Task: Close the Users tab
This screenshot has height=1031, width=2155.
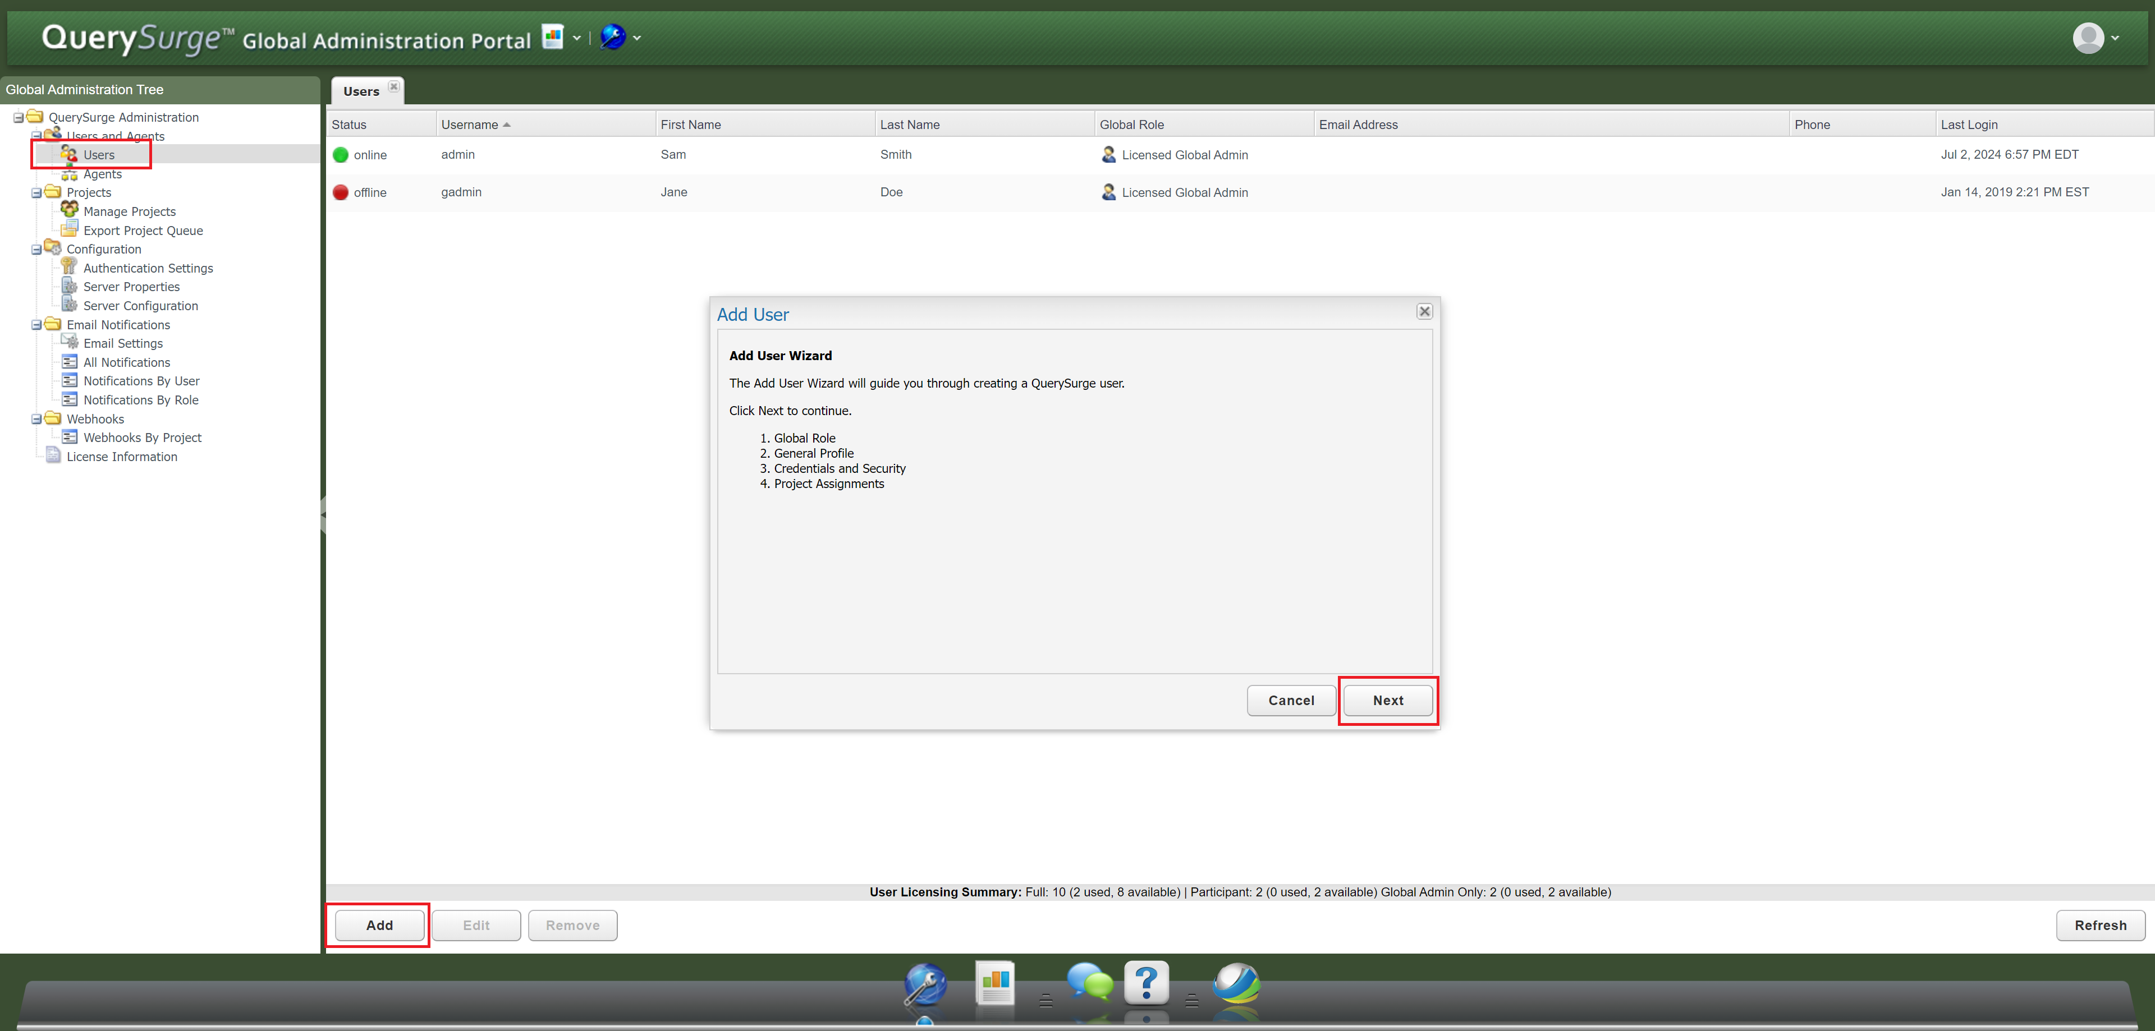Action: [393, 86]
